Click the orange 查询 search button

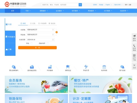click(x=37, y=47)
